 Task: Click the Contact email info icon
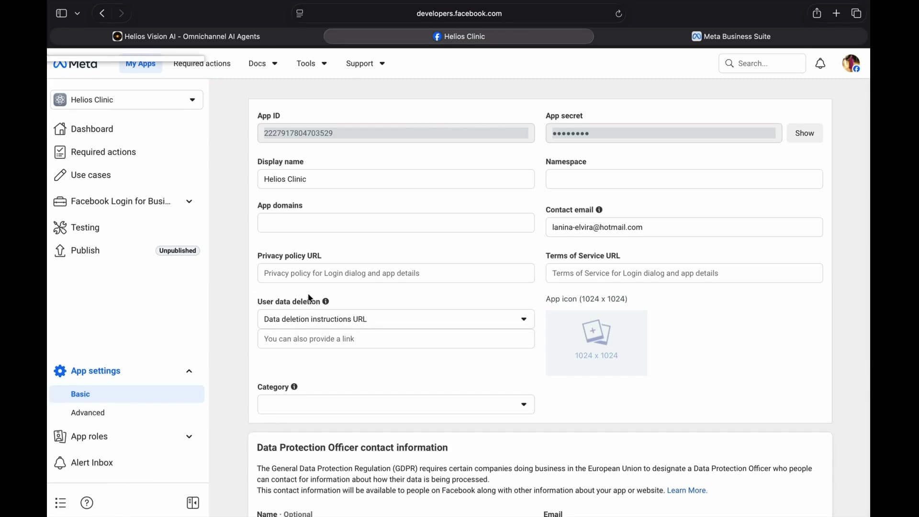599,210
